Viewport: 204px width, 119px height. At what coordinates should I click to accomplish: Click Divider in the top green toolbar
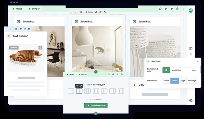pos(34,9)
